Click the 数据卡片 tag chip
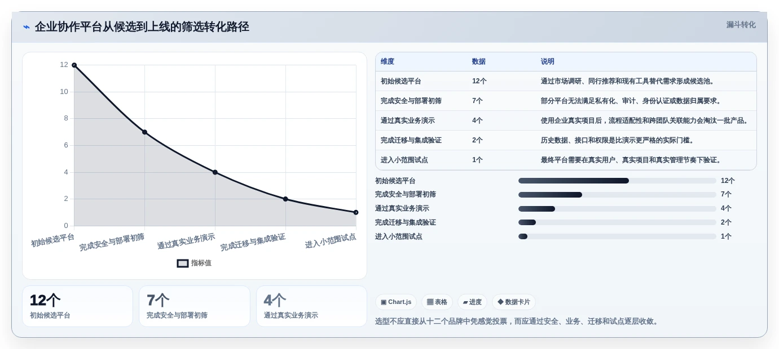The height and width of the screenshot is (349, 779). tap(514, 302)
